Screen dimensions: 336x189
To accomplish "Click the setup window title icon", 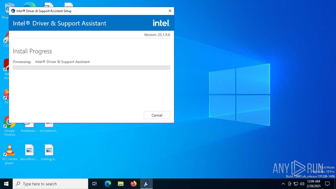I will (13, 11).
